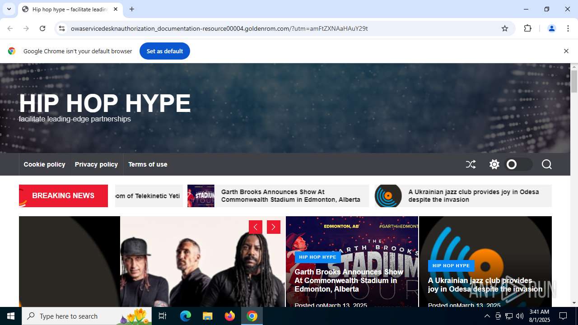Reload the page with refresh icon
The height and width of the screenshot is (325, 578).
[x=42, y=28]
